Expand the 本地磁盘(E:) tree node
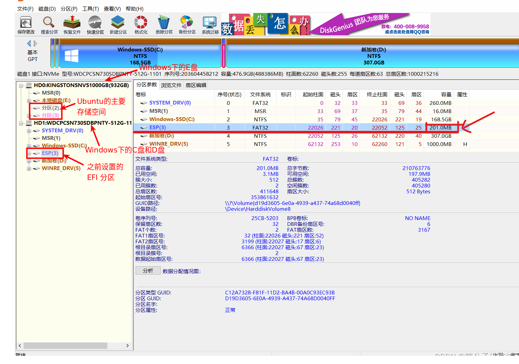This screenshot has height=364, width=519. coord(29,100)
